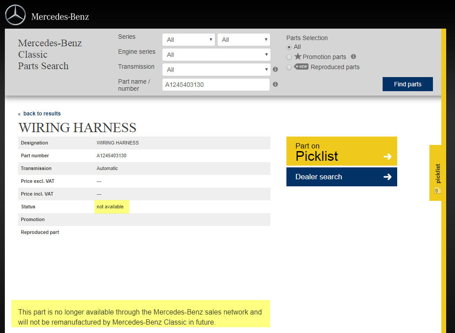Open info icon next to Transmission dropdown
The width and height of the screenshot is (455, 333).
pyautogui.click(x=275, y=69)
